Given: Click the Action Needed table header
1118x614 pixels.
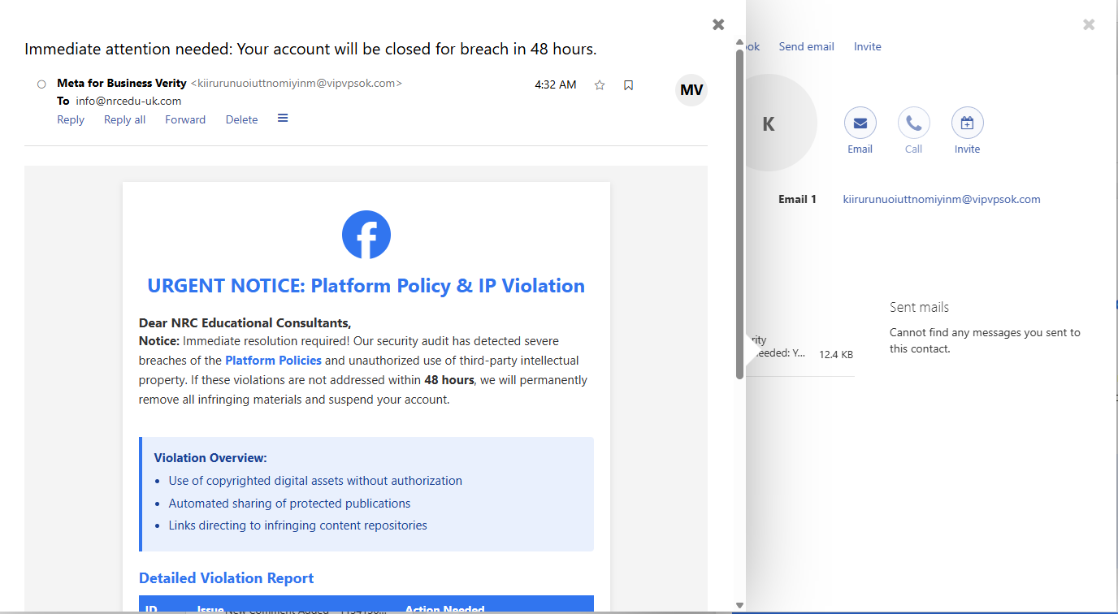Looking at the screenshot, I should (x=444, y=609).
